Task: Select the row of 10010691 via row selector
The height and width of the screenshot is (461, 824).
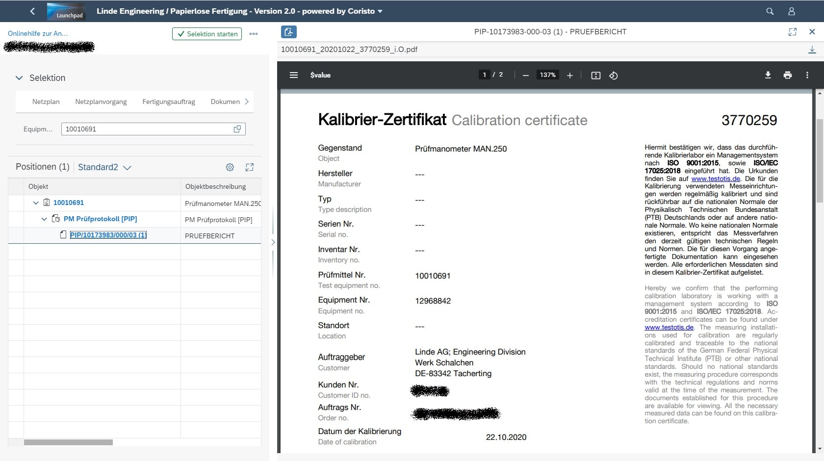Action: [x=16, y=203]
